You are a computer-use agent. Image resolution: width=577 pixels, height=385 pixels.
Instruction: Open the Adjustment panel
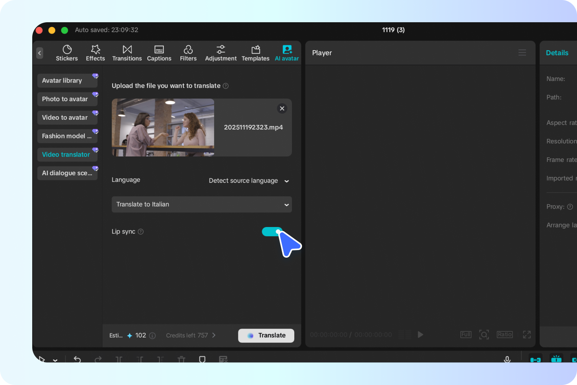(221, 53)
